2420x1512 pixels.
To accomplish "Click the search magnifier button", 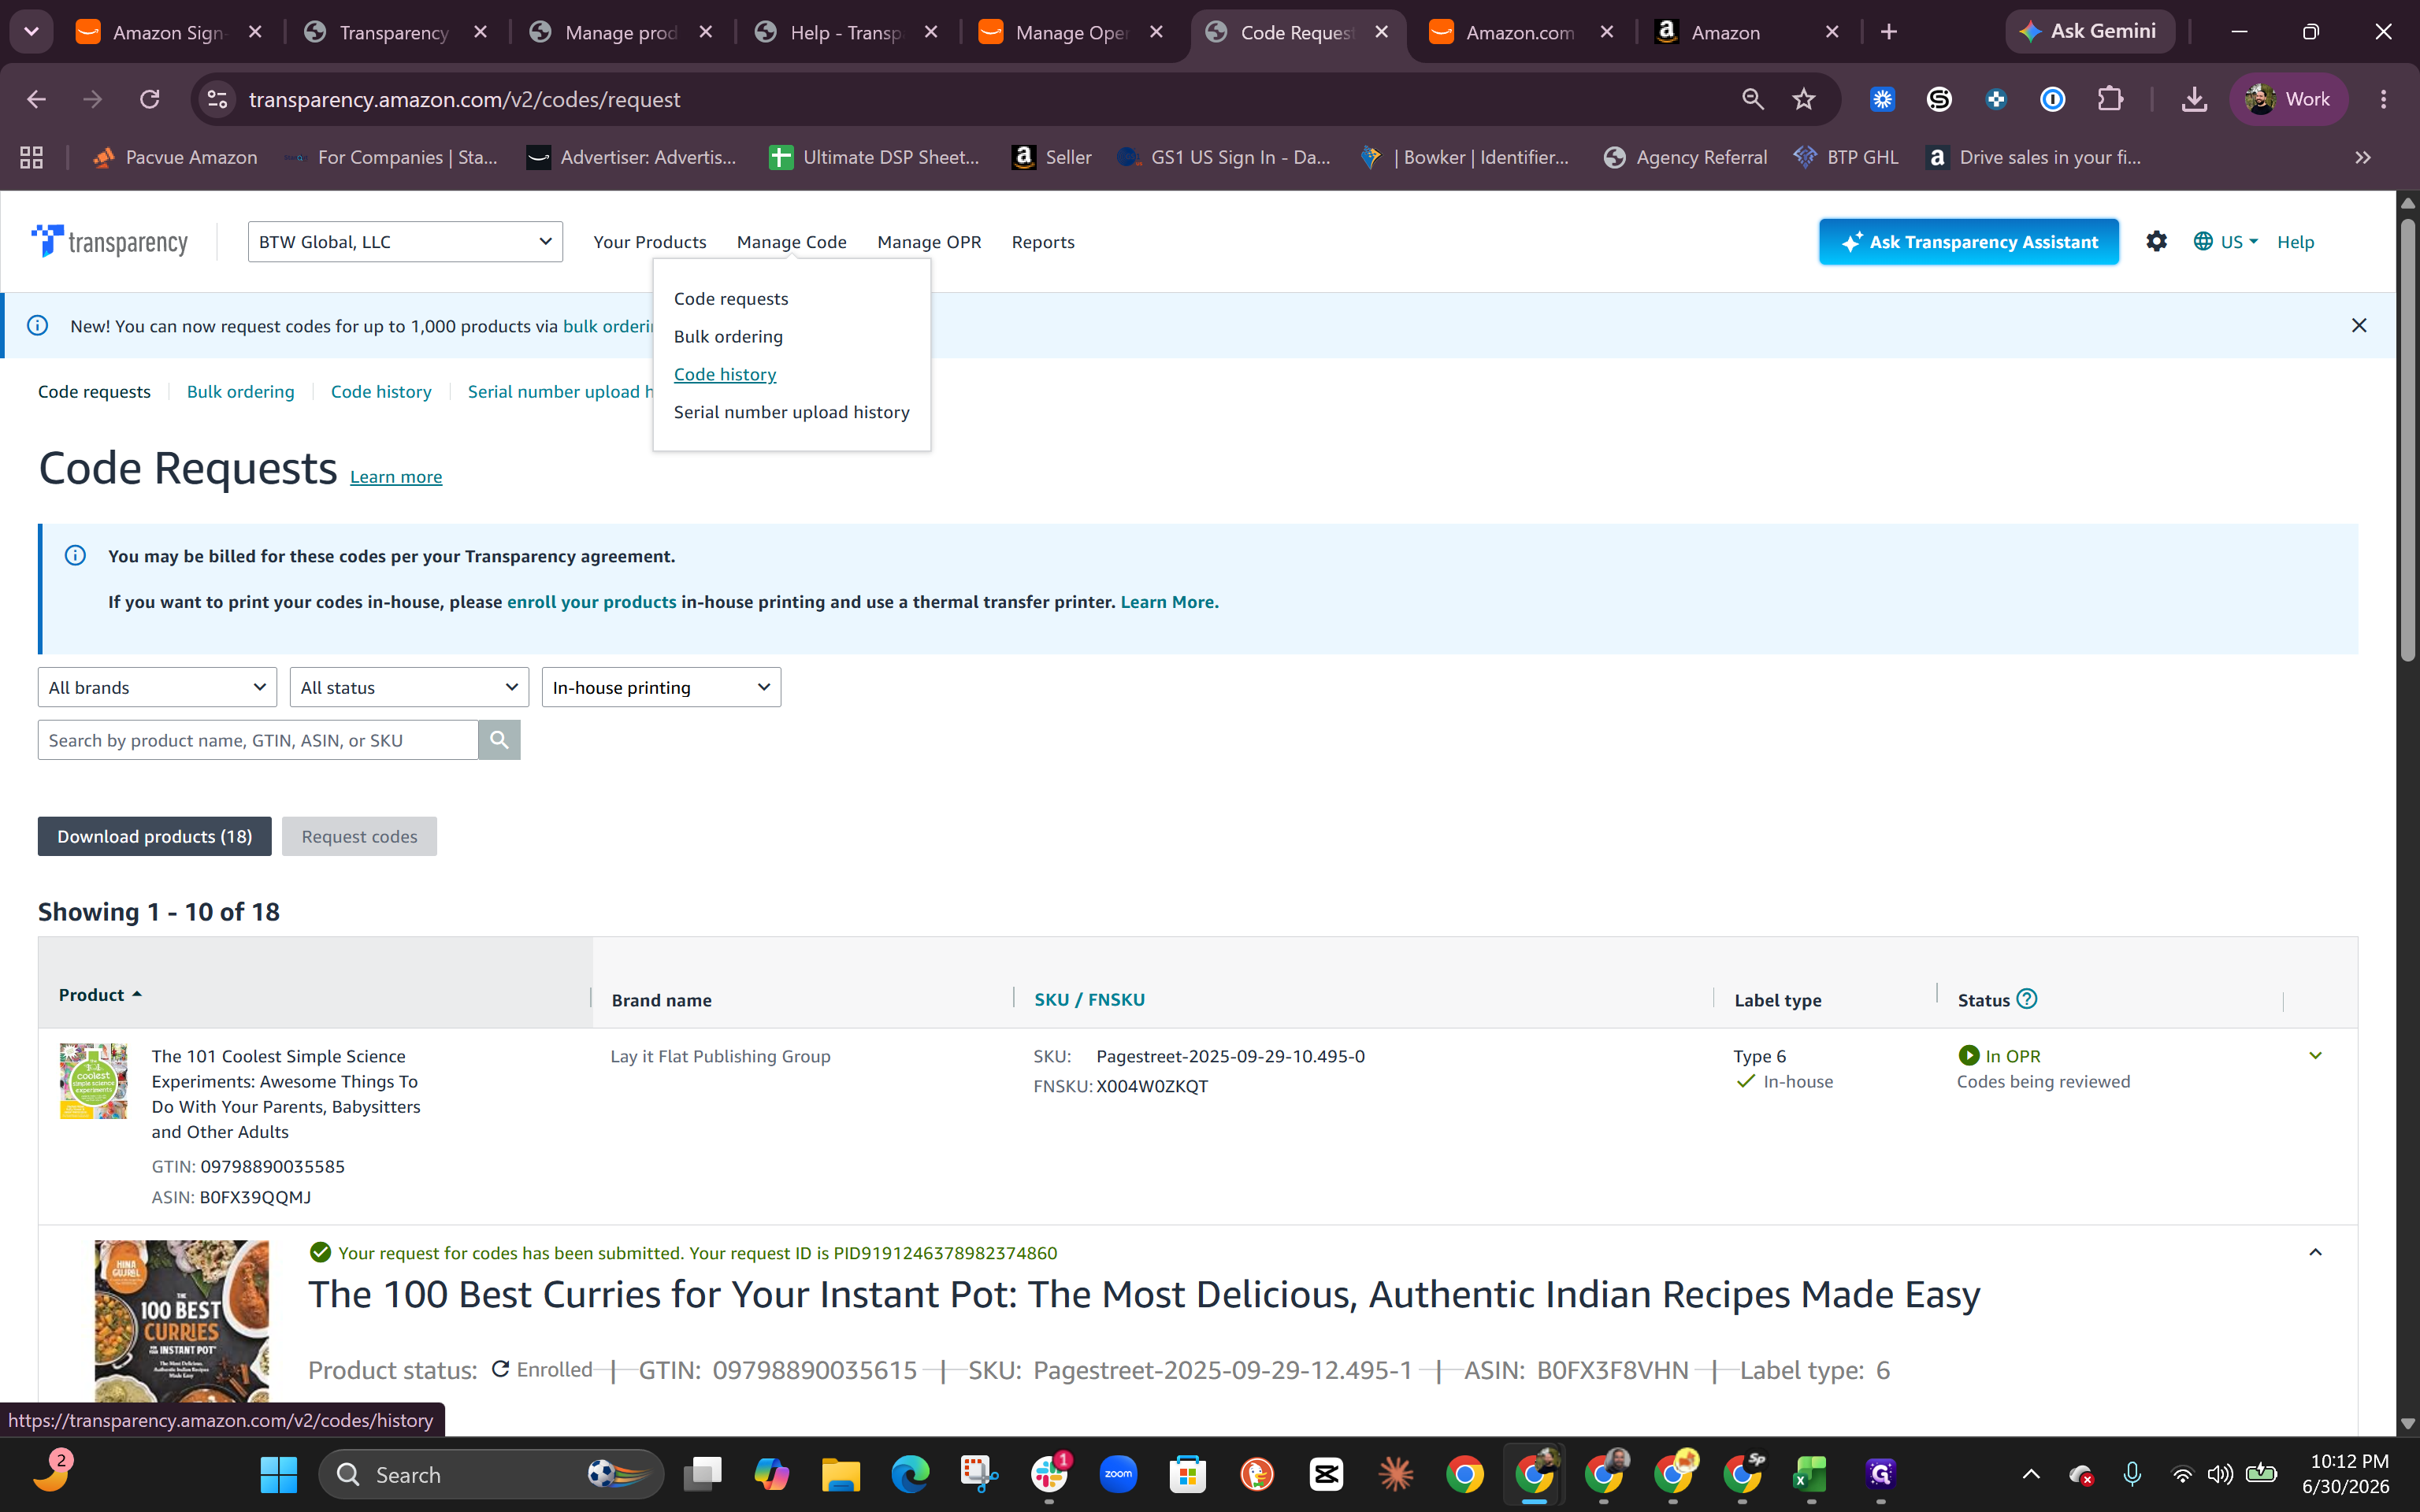I will (499, 740).
